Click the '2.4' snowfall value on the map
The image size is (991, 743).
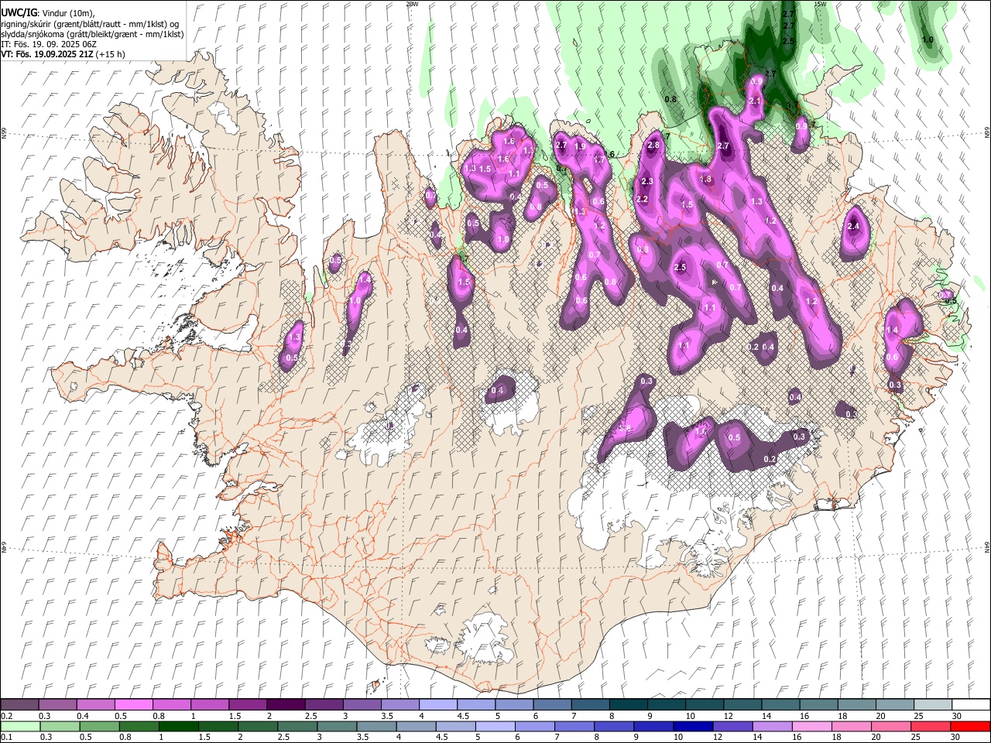click(x=853, y=227)
